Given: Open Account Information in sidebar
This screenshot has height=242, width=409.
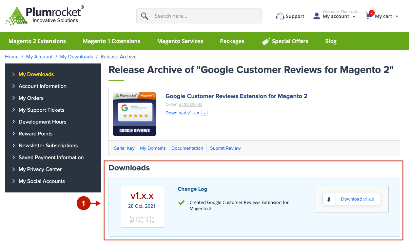Looking at the screenshot, I should point(42,86).
